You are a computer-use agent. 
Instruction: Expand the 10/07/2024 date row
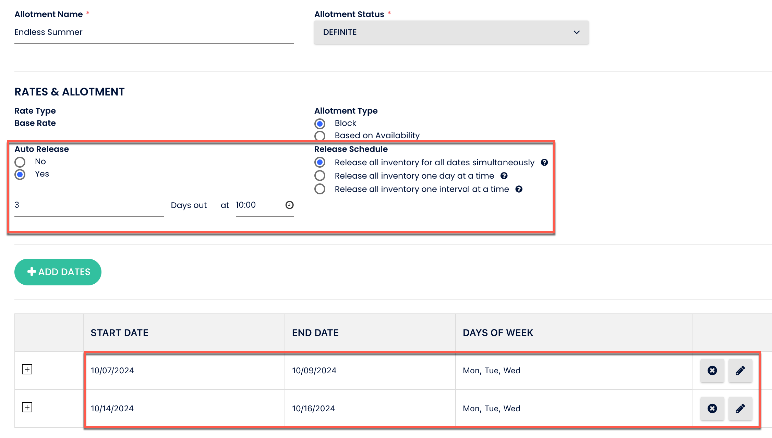click(27, 369)
